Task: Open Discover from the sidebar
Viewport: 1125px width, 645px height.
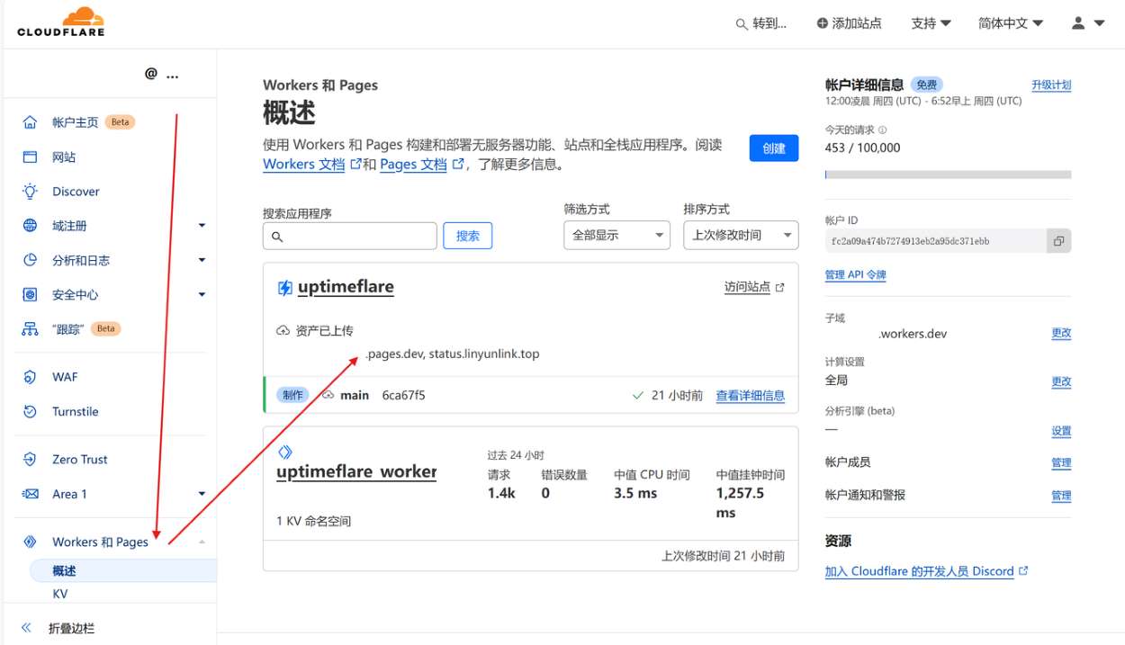Action: click(76, 192)
